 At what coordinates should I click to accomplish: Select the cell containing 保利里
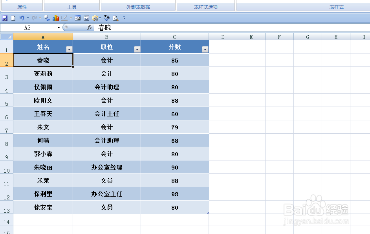coord(43,194)
